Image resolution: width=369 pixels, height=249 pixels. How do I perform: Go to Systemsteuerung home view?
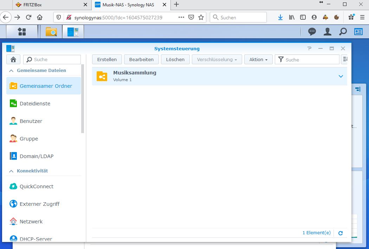[13, 59]
